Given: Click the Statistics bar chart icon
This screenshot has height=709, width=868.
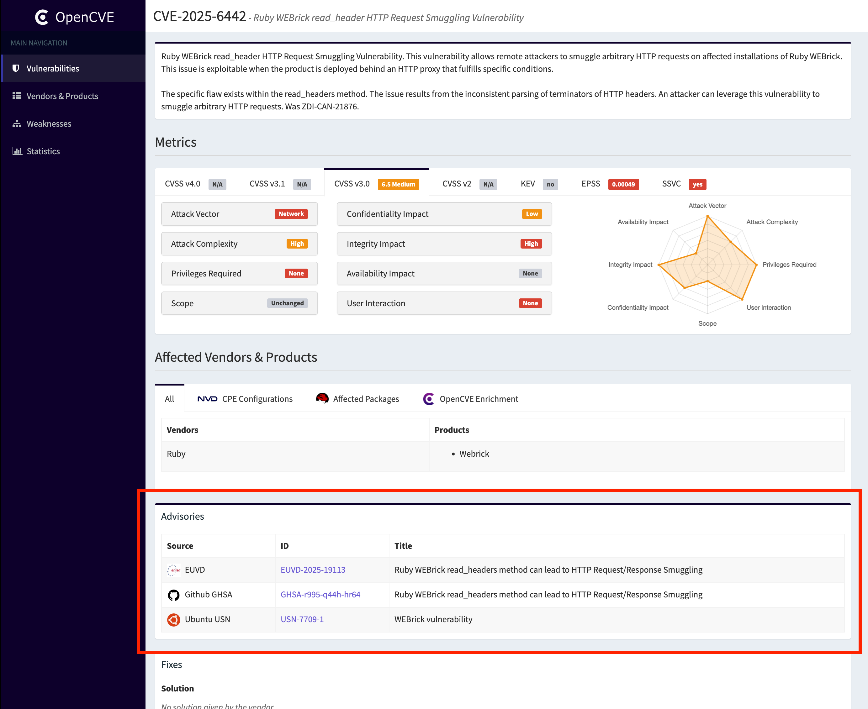Looking at the screenshot, I should point(17,151).
